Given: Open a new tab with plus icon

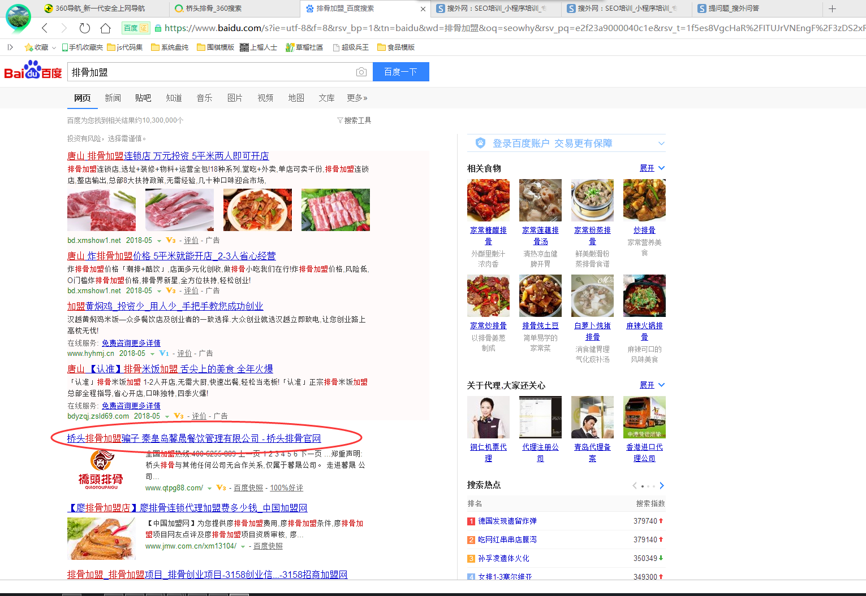Looking at the screenshot, I should [832, 8].
